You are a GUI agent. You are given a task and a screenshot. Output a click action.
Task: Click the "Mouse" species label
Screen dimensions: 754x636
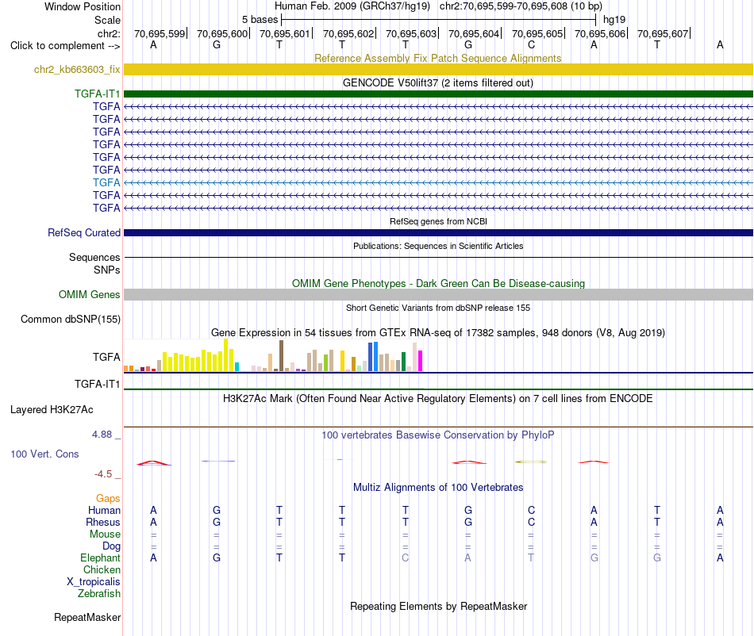105,534
